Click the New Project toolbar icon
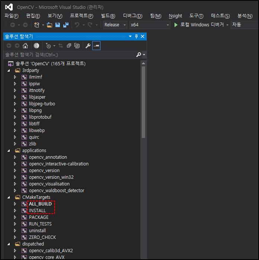259x260 pixels. [x=37, y=25]
